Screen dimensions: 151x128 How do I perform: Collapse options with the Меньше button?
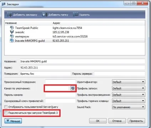[13, 121]
